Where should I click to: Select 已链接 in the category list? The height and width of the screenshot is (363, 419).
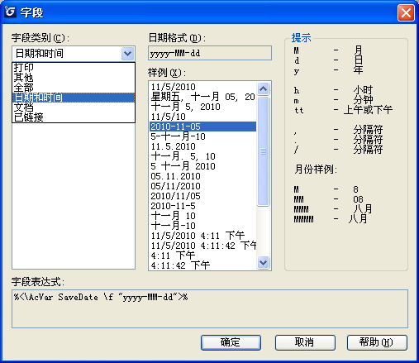pyautogui.click(x=74, y=117)
